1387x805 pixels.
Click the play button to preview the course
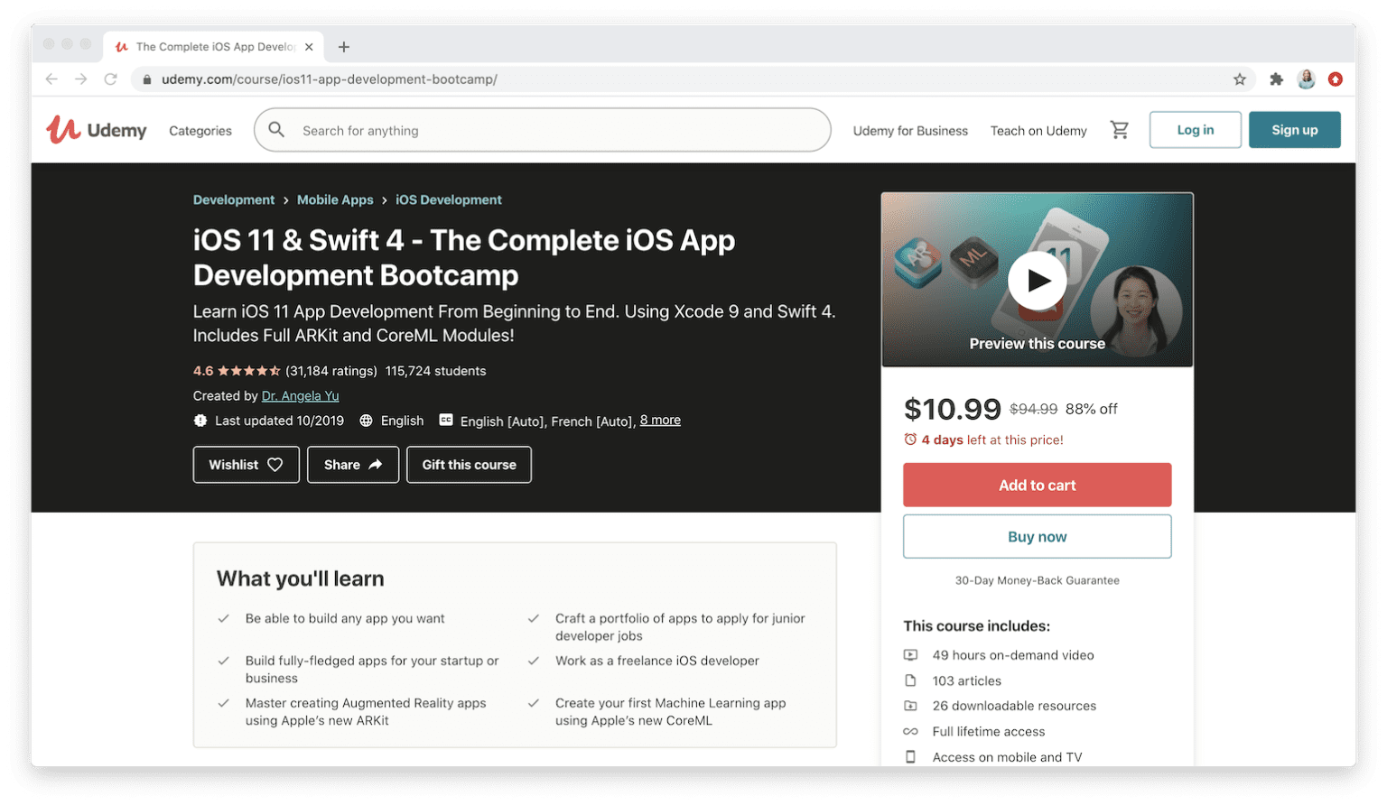pos(1037,280)
